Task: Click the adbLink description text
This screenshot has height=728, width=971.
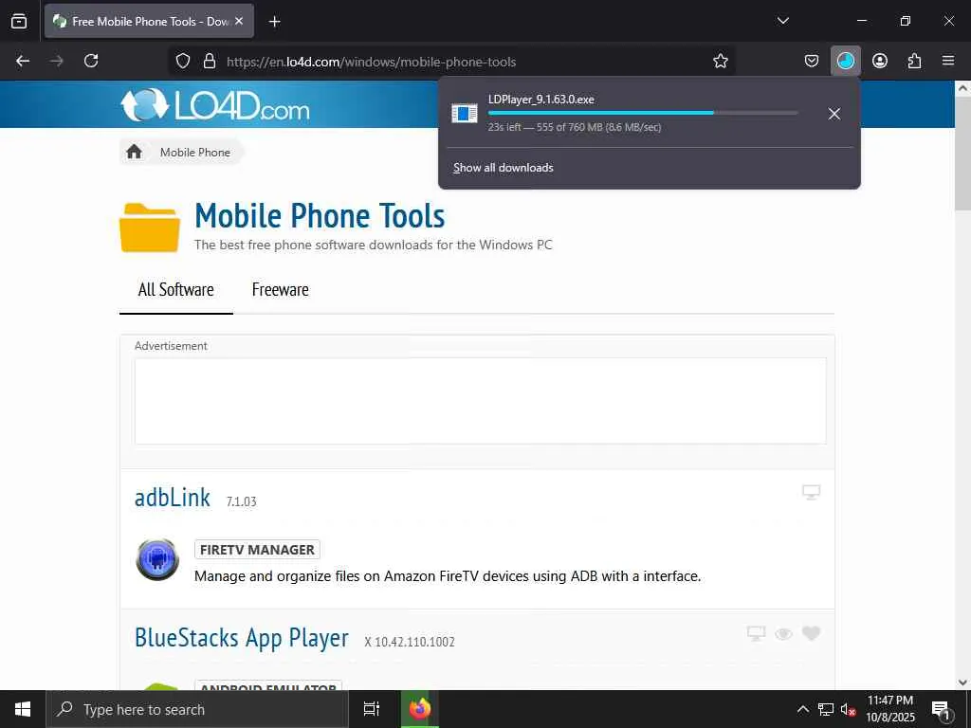Action: pyautogui.click(x=448, y=576)
